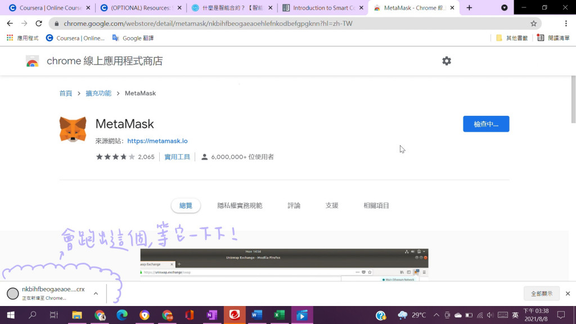Open volume control in system tray
Image resolution: width=576 pixels, height=324 pixels.
490,315
